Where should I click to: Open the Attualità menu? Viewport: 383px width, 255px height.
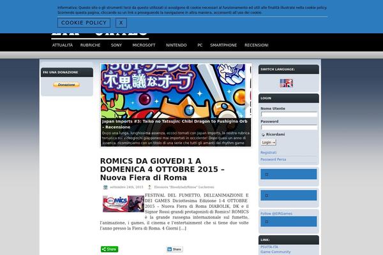[63, 45]
